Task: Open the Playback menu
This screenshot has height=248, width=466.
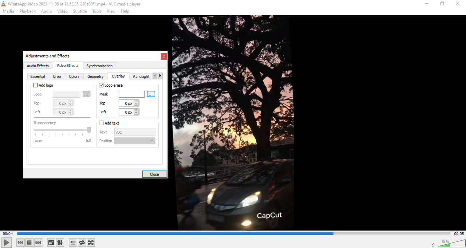Action: [27, 11]
